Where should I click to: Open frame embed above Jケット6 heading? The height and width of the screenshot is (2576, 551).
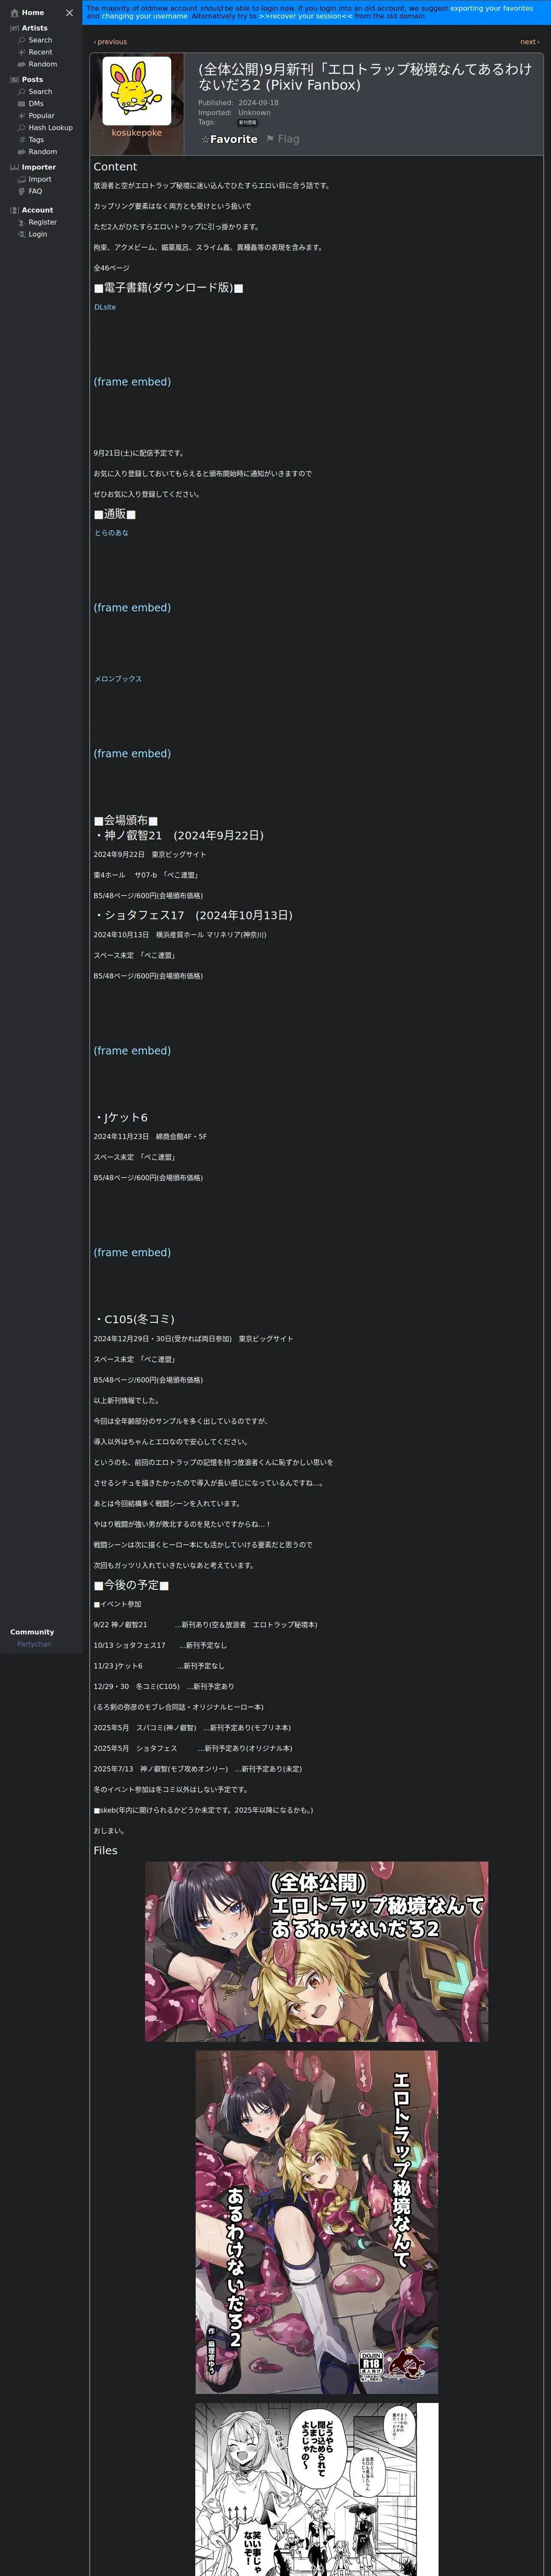pyautogui.click(x=132, y=1051)
